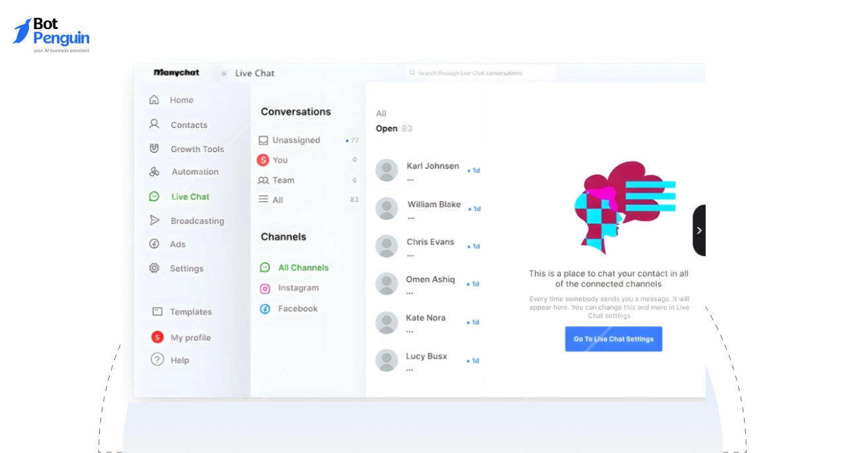Filter by Instagram channel

pyautogui.click(x=298, y=288)
